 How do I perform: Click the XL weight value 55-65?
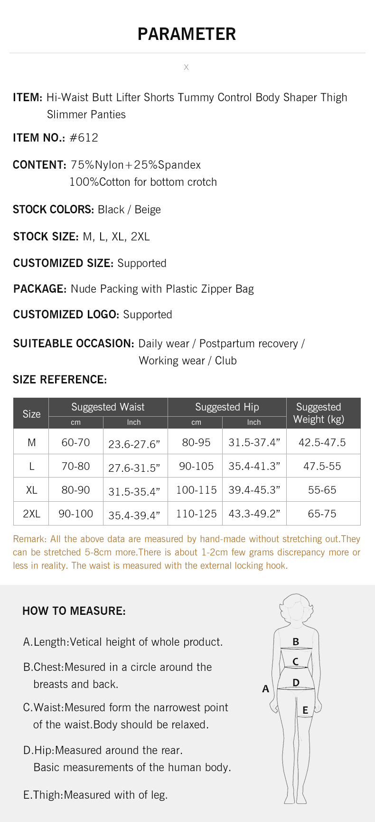(322, 490)
